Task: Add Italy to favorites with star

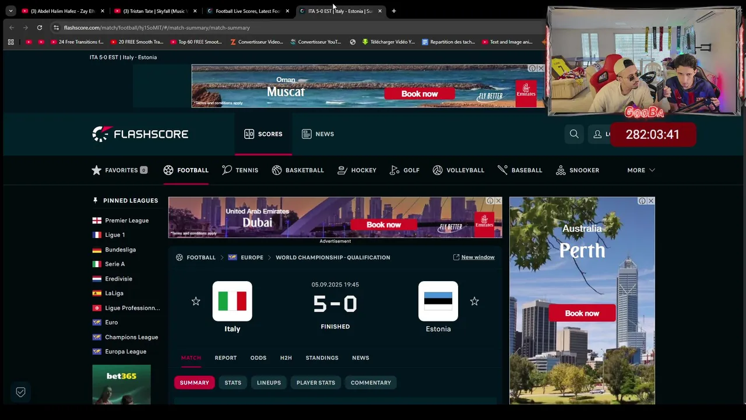Action: coord(196,302)
